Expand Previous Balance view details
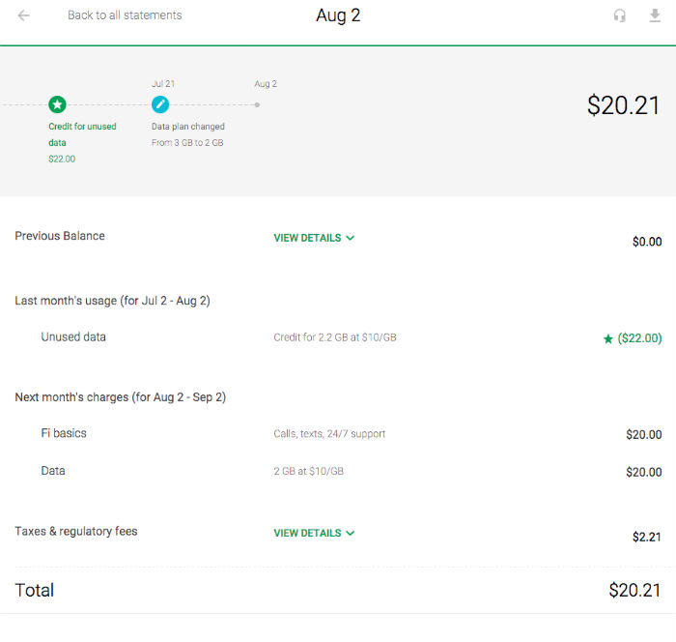 click(307, 238)
